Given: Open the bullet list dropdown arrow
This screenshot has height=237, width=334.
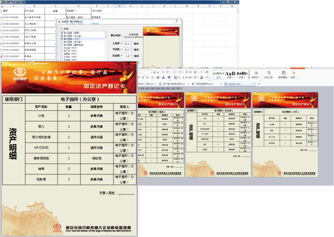Looking at the screenshot, I should (177, 72).
